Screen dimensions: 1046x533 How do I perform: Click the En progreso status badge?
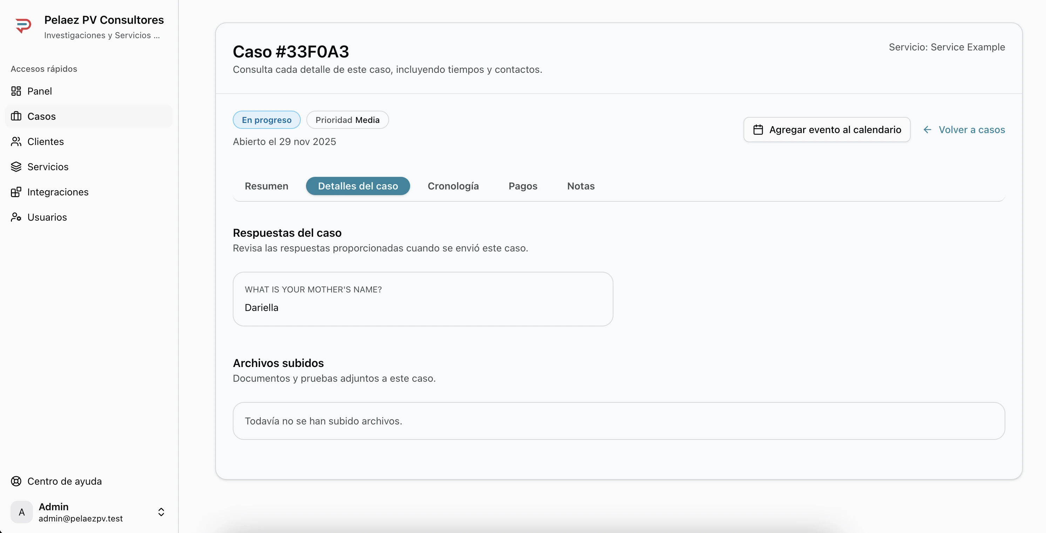pos(266,120)
